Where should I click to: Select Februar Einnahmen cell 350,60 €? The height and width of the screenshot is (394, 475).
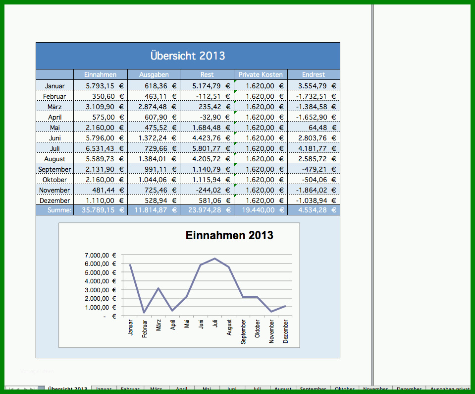[101, 97]
